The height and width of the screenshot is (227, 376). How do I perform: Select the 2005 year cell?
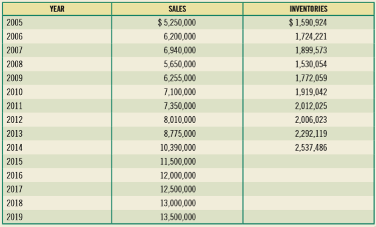click(15, 23)
